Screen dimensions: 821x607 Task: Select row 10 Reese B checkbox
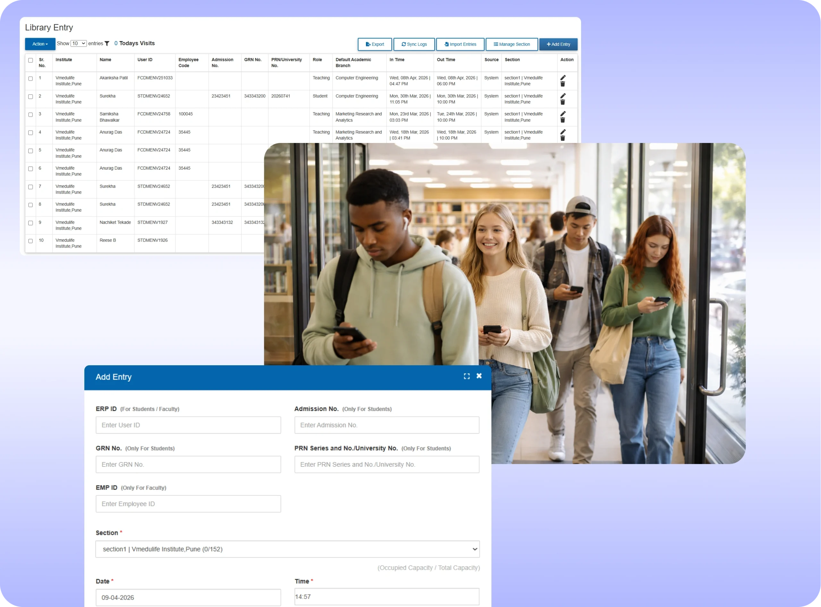click(30, 241)
